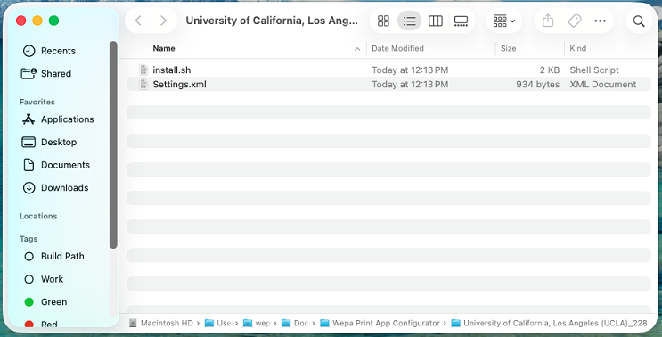Open the Edit Tags icon

tap(574, 21)
